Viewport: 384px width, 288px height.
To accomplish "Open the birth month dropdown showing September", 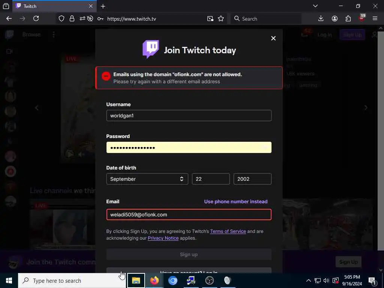I will point(147,179).
